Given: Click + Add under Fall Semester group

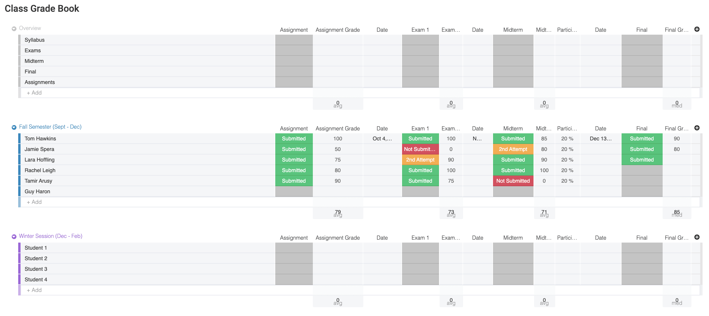Looking at the screenshot, I should (x=34, y=202).
